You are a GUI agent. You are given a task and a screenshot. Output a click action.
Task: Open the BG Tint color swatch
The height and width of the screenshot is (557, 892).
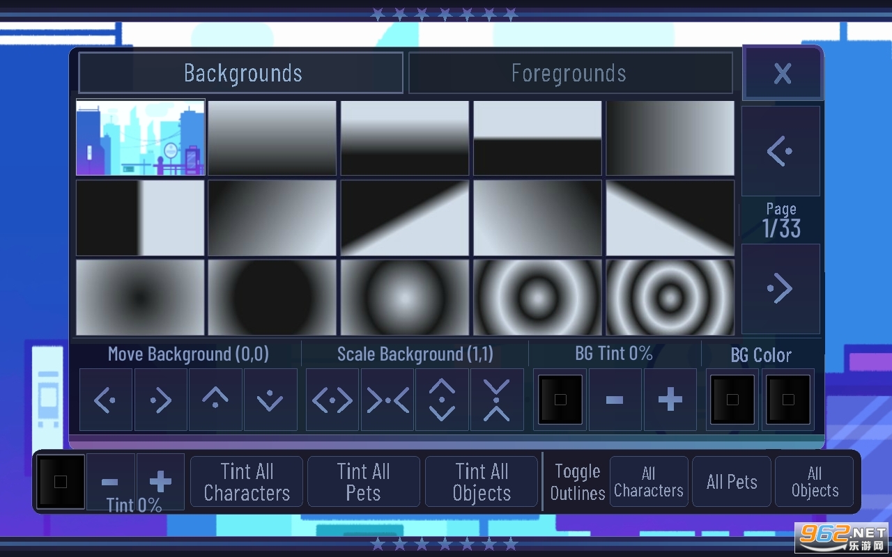[560, 400]
